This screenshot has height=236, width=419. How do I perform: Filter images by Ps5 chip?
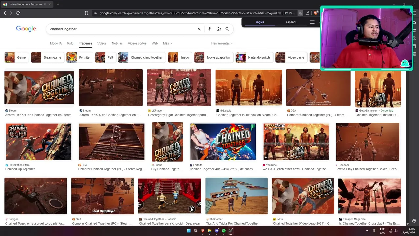pos(105,57)
